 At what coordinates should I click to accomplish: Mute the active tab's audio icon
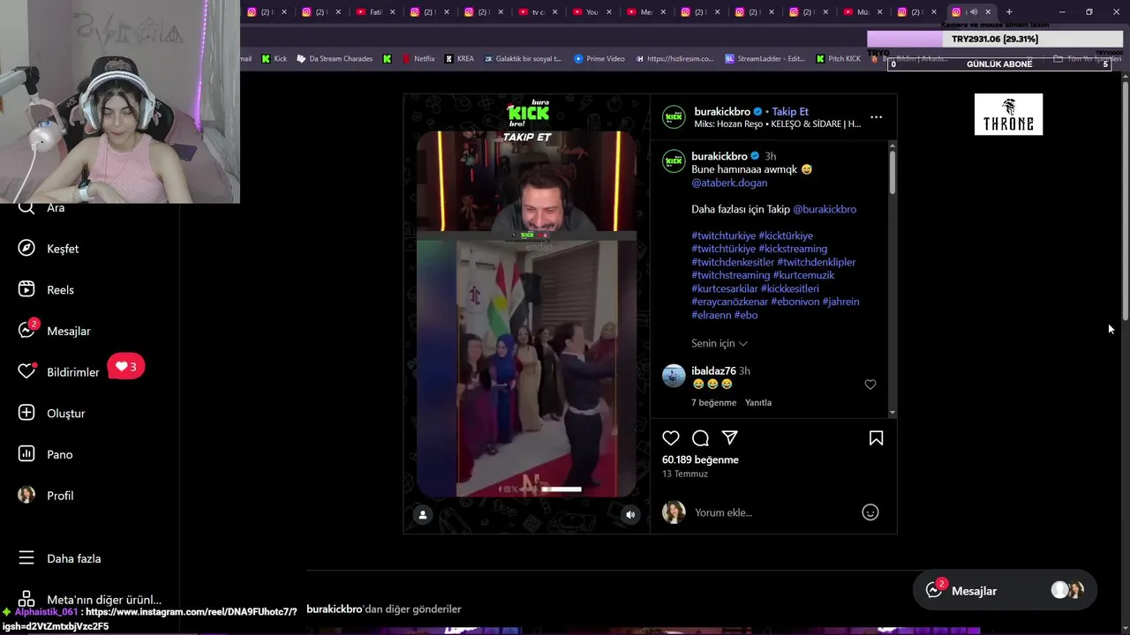(974, 11)
